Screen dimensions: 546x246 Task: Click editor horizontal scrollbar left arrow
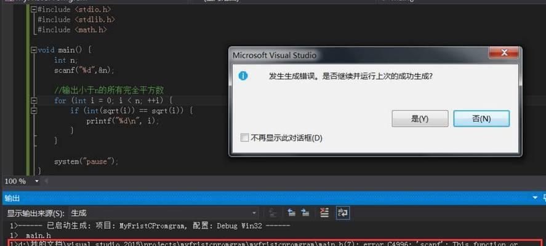pos(46,181)
